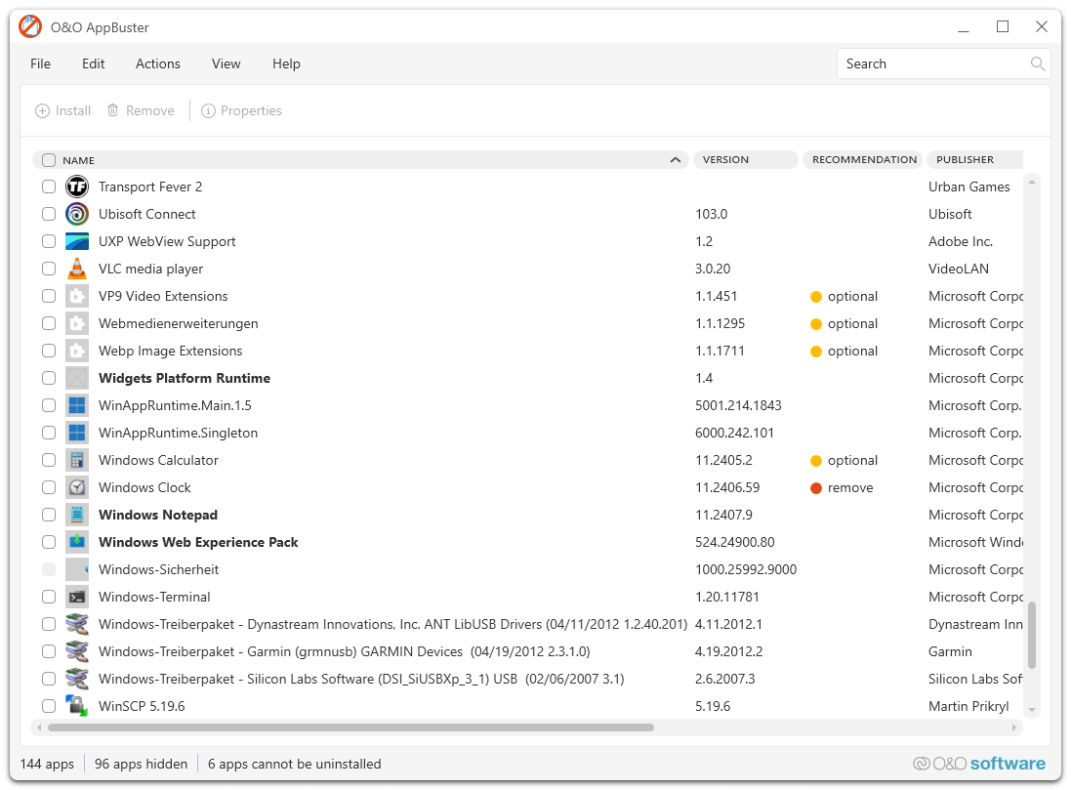Click the Ubisoft Connect app icon
Image resolution: width=1071 pixels, height=790 pixels.
click(x=76, y=214)
